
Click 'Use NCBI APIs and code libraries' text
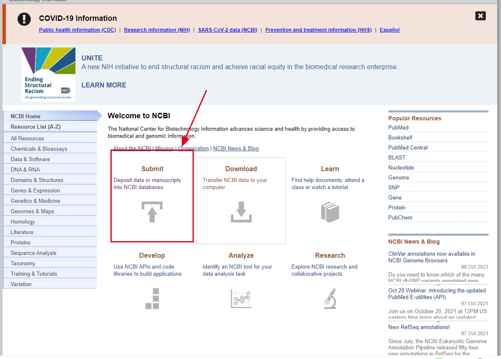[x=148, y=270]
